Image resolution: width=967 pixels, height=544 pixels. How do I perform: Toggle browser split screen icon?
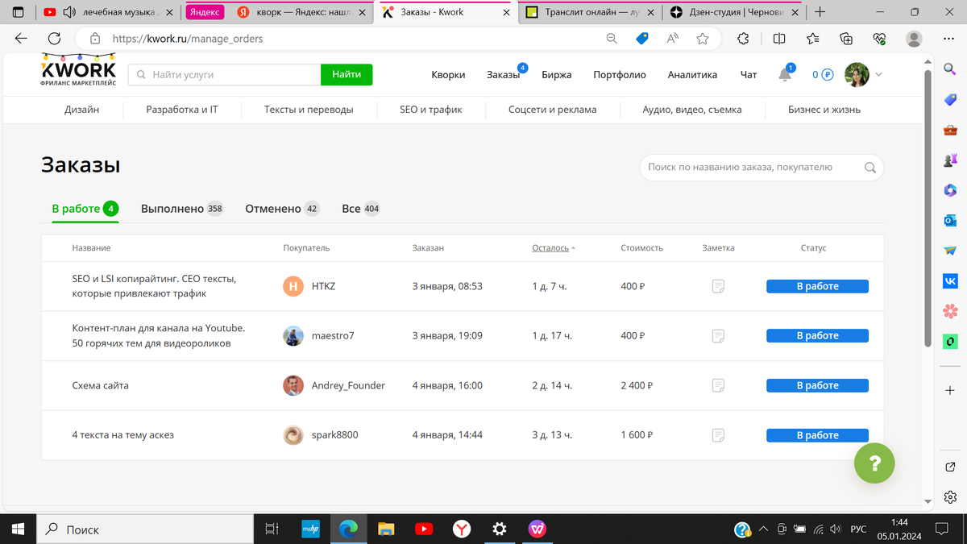[x=778, y=38]
